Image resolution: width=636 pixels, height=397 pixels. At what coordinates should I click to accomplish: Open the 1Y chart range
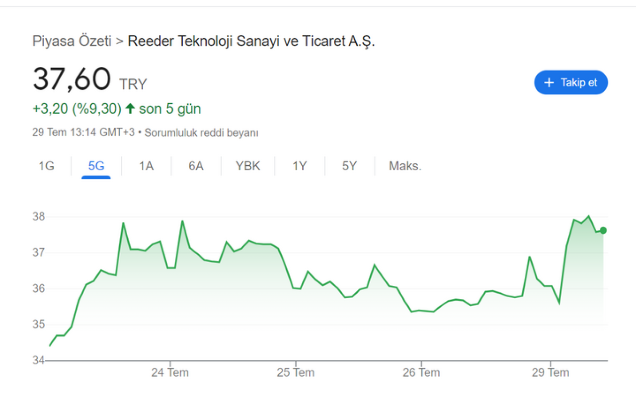pos(299,166)
